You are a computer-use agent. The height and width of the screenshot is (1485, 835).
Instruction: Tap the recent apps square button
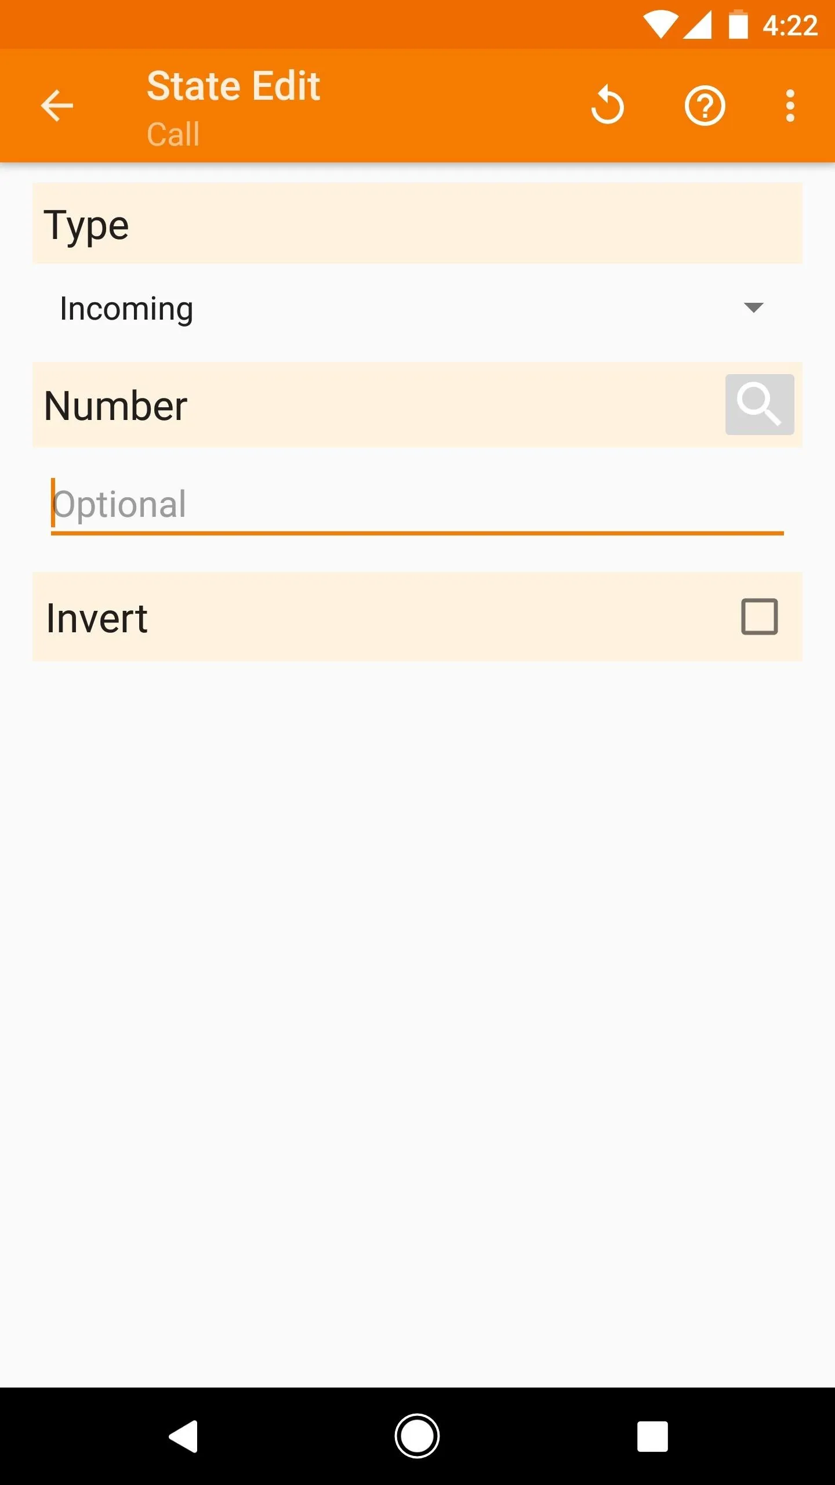click(x=652, y=1436)
